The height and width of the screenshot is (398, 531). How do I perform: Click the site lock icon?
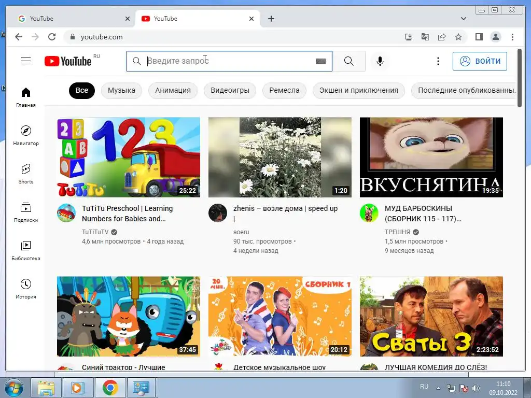tap(72, 37)
